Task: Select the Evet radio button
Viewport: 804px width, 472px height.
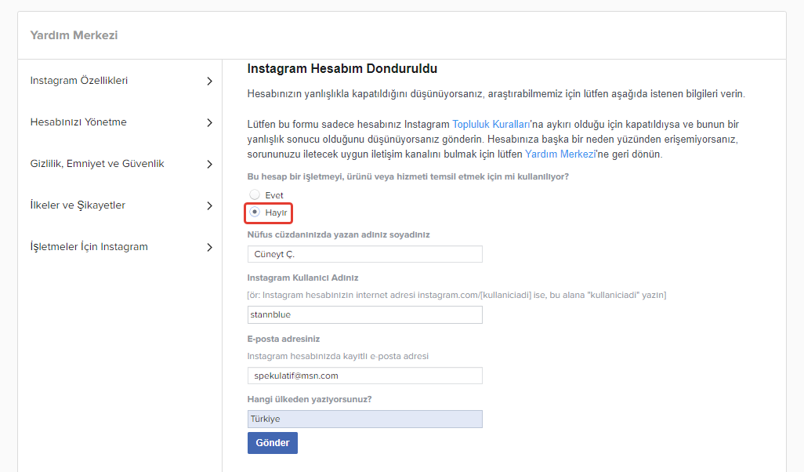Action: coord(254,194)
